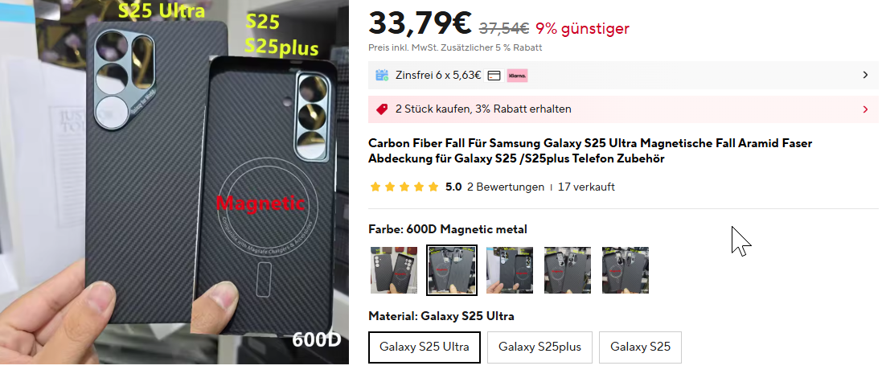This screenshot has height=374, width=882.
Task: Pick the fourth color variant thumbnail
Action: point(568,270)
